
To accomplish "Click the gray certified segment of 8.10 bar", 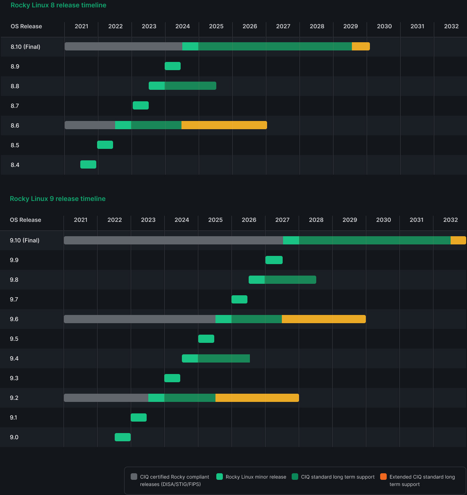I will (x=123, y=46).
